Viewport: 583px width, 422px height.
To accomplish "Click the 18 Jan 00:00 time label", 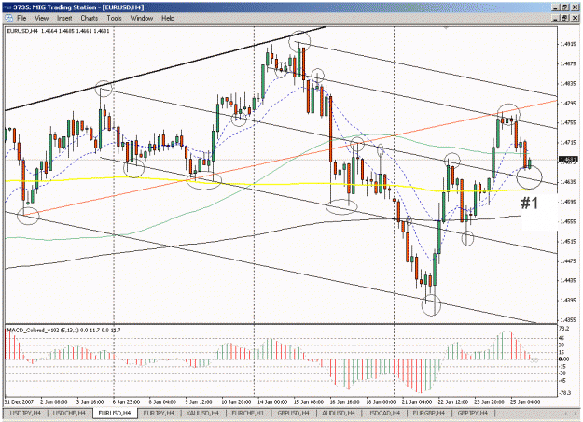I will point(381,401).
